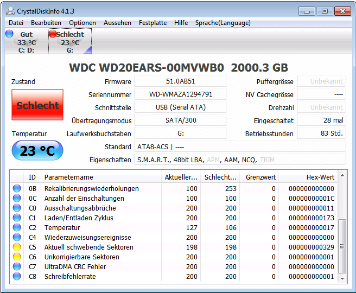Click the yellow warning icon for row C5
Screen dimensions: 356x293
(17, 247)
